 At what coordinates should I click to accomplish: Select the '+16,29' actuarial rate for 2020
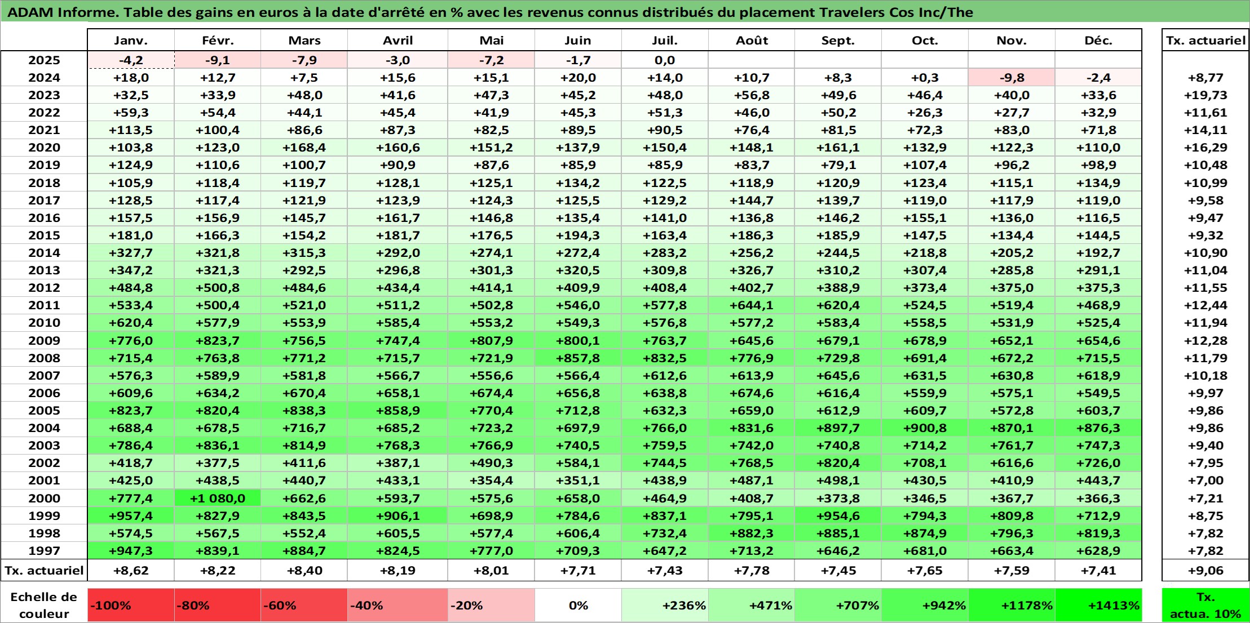coord(1205,148)
